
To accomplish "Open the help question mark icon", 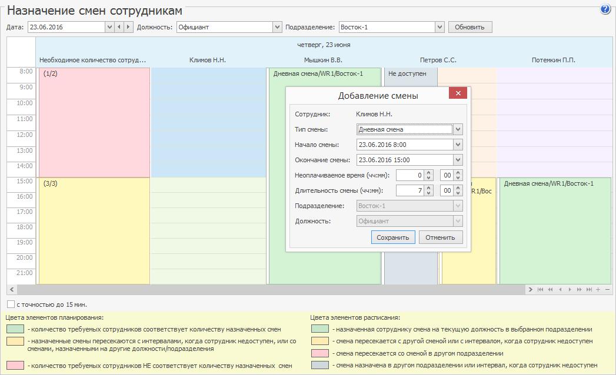I will (x=605, y=9).
